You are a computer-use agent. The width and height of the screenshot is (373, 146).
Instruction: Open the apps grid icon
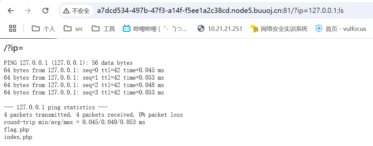pos(13,29)
